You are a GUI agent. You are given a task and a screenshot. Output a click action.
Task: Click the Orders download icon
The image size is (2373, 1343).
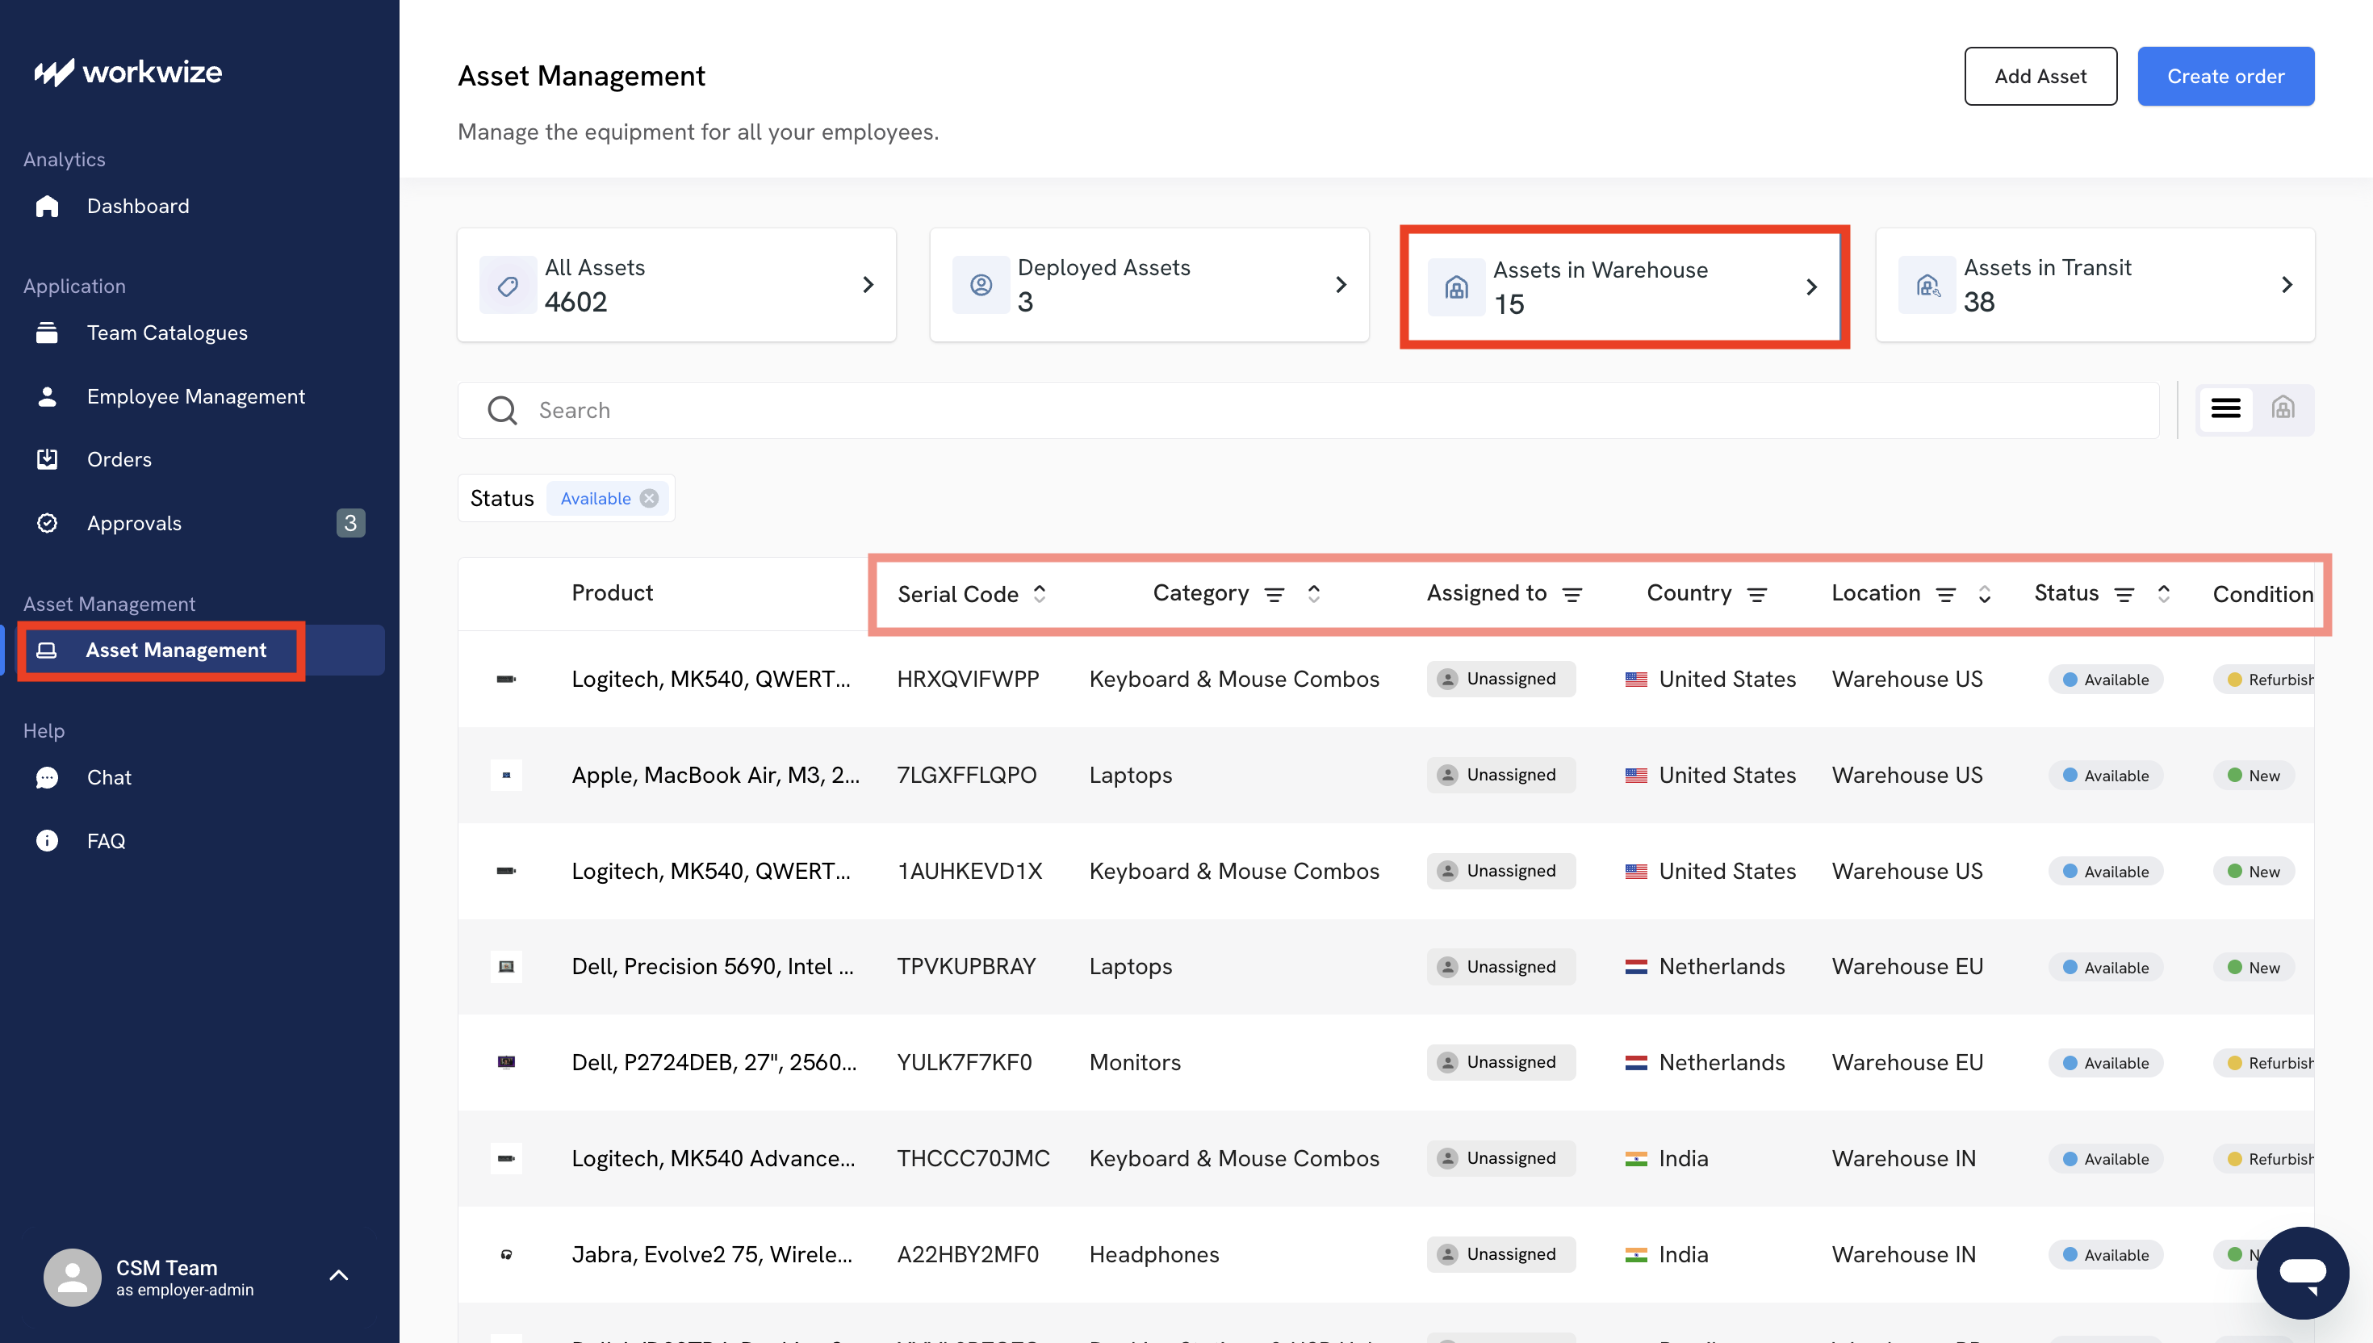[x=47, y=459]
